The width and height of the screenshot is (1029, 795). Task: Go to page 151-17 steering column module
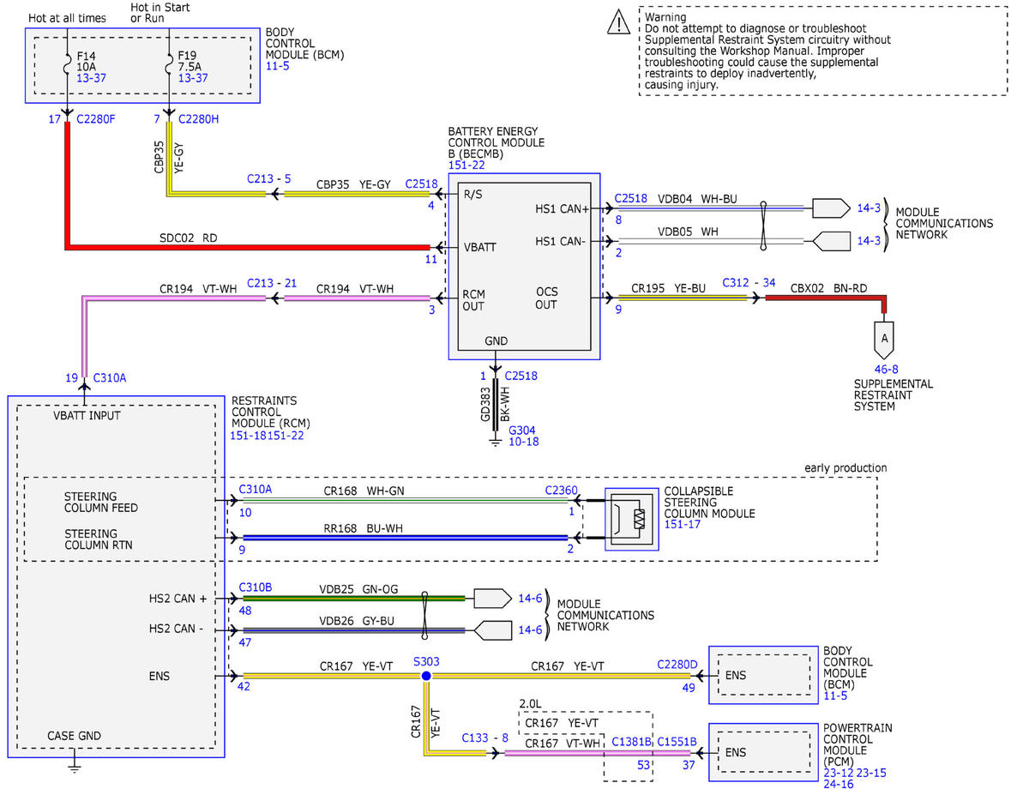683,525
